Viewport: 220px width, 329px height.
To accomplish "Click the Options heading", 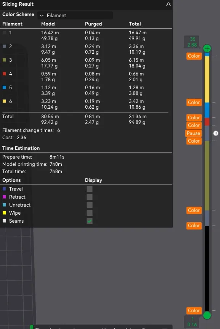I will pyautogui.click(x=11, y=180).
